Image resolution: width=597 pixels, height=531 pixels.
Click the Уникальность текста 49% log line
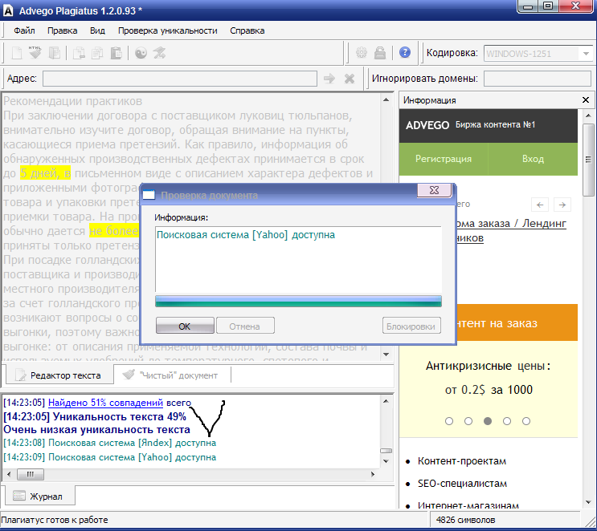coord(95,417)
